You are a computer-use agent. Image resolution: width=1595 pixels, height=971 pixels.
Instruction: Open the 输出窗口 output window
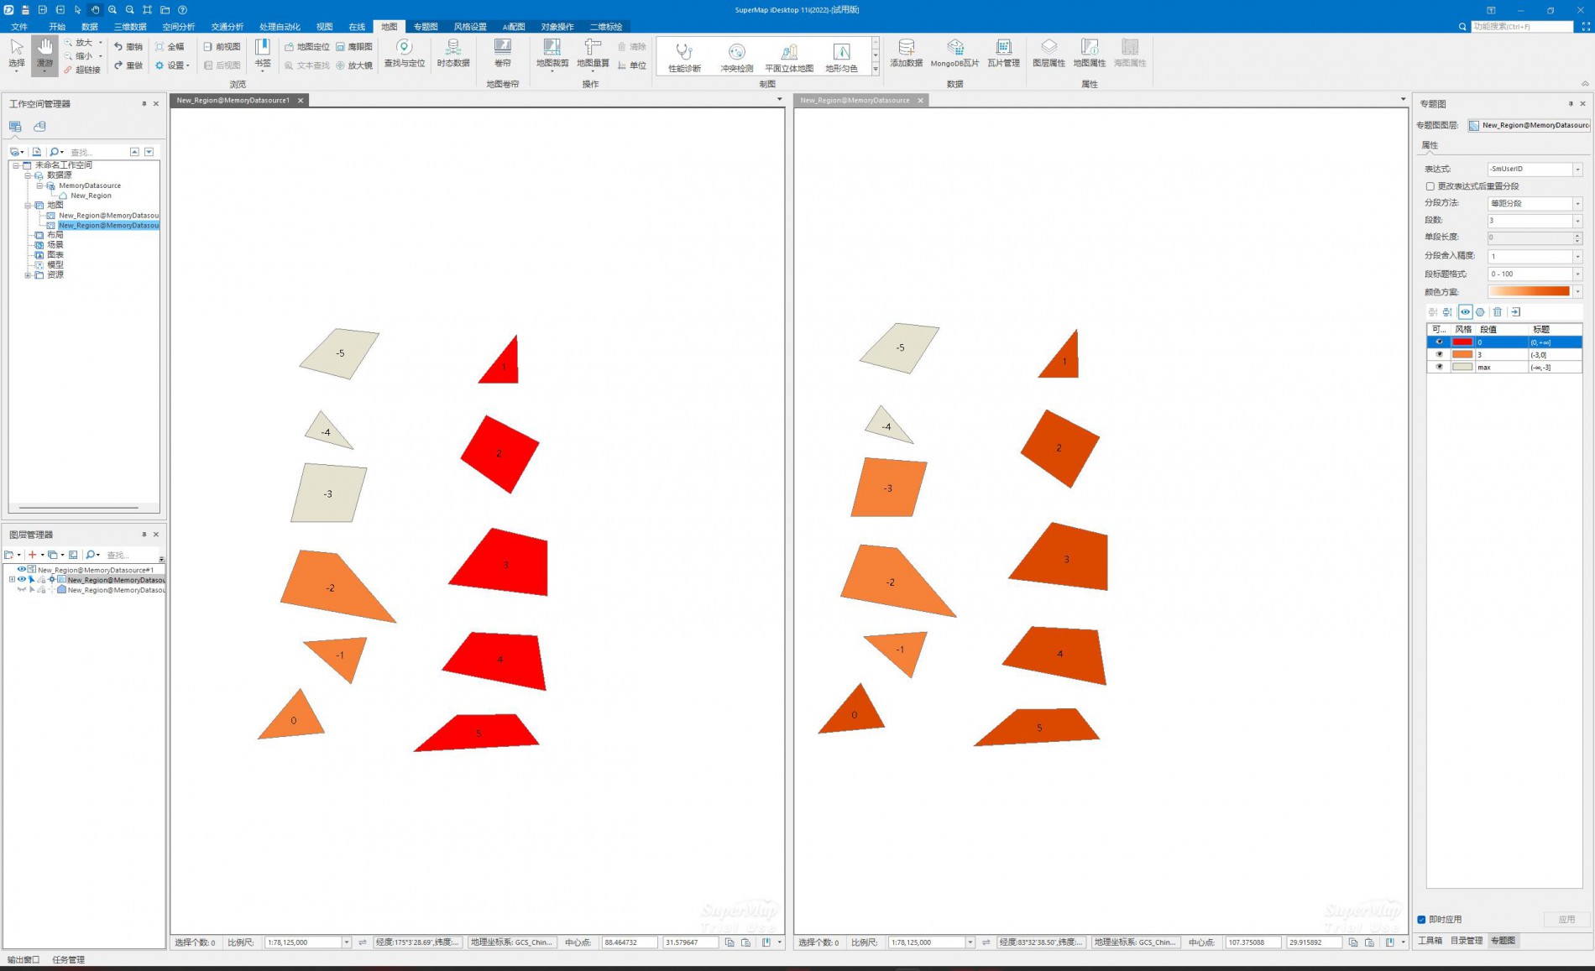point(23,959)
